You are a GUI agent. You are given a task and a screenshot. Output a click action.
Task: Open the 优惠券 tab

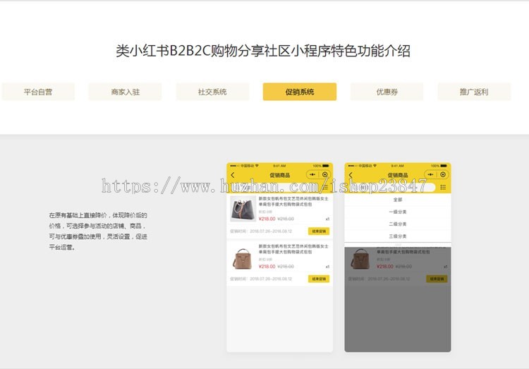coord(387,92)
